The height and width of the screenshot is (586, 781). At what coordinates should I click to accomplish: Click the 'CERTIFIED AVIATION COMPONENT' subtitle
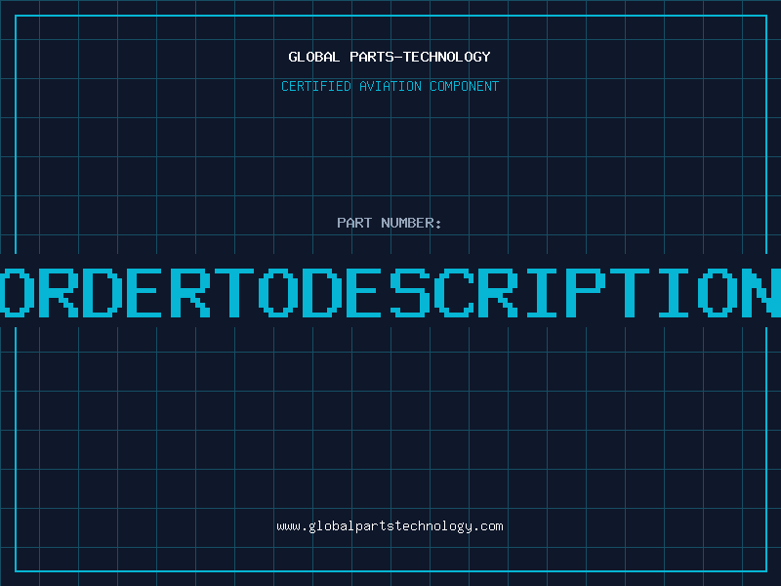pos(390,86)
